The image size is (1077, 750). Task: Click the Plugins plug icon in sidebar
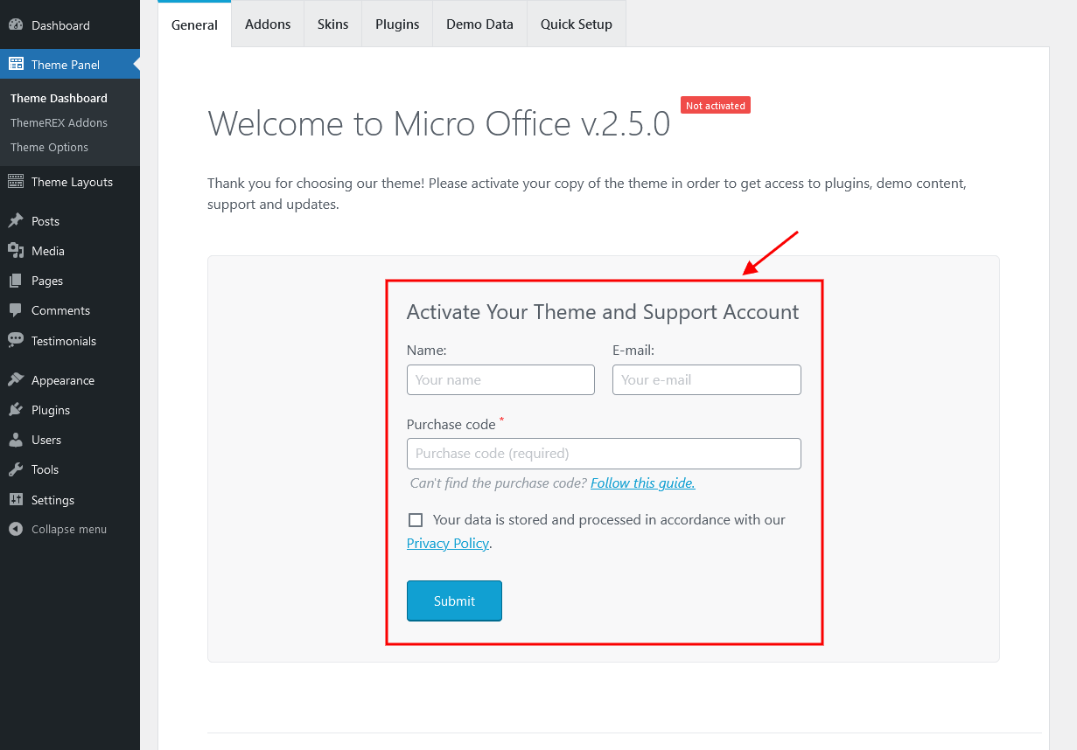point(16,410)
